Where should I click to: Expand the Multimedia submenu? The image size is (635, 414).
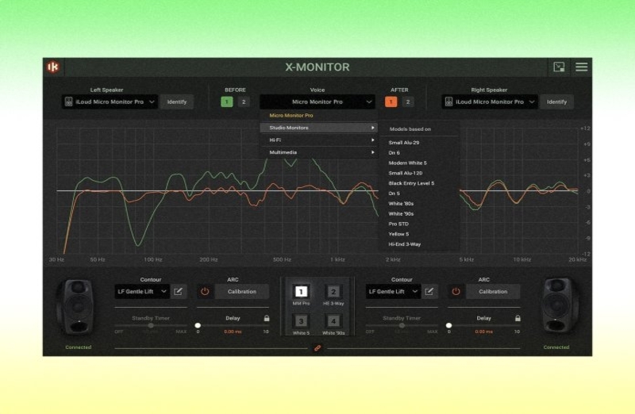pos(319,152)
